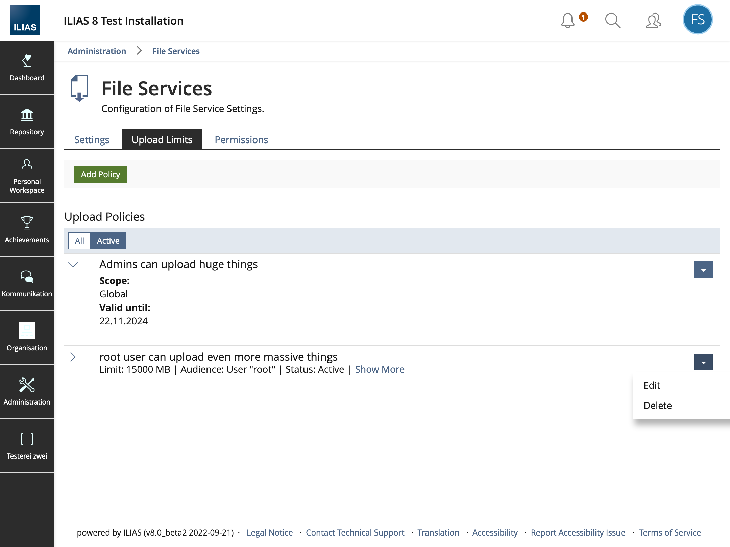Click Administration in the breadcrumb
730x547 pixels.
point(97,51)
